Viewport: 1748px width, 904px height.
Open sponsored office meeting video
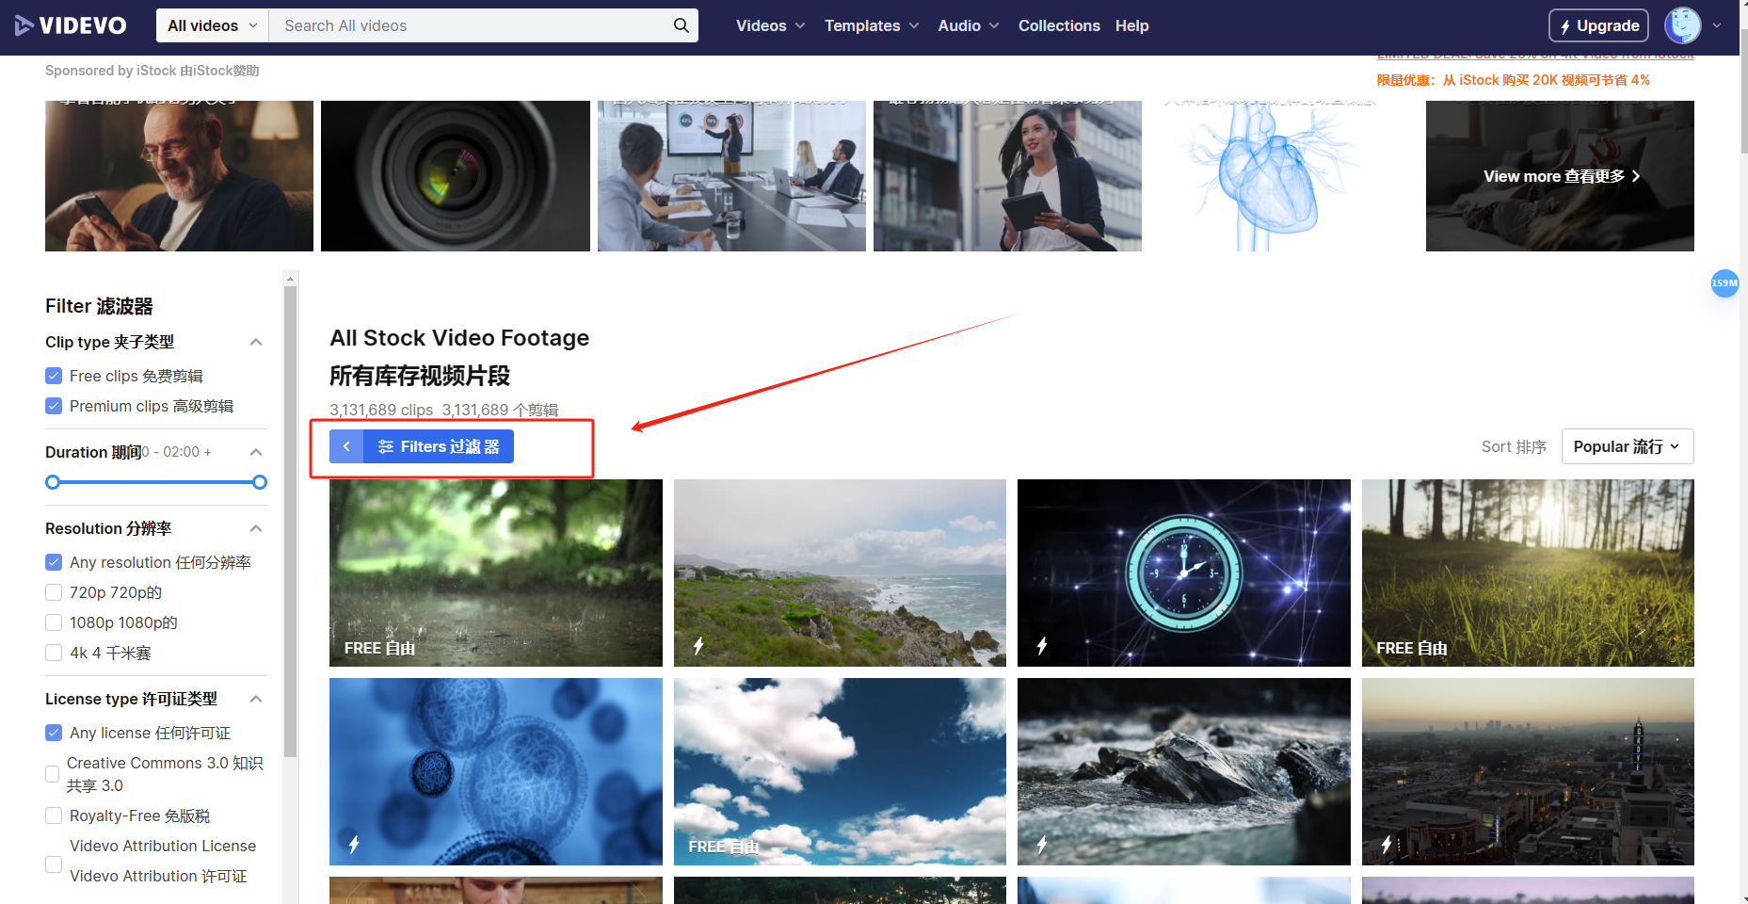pyautogui.click(x=731, y=176)
